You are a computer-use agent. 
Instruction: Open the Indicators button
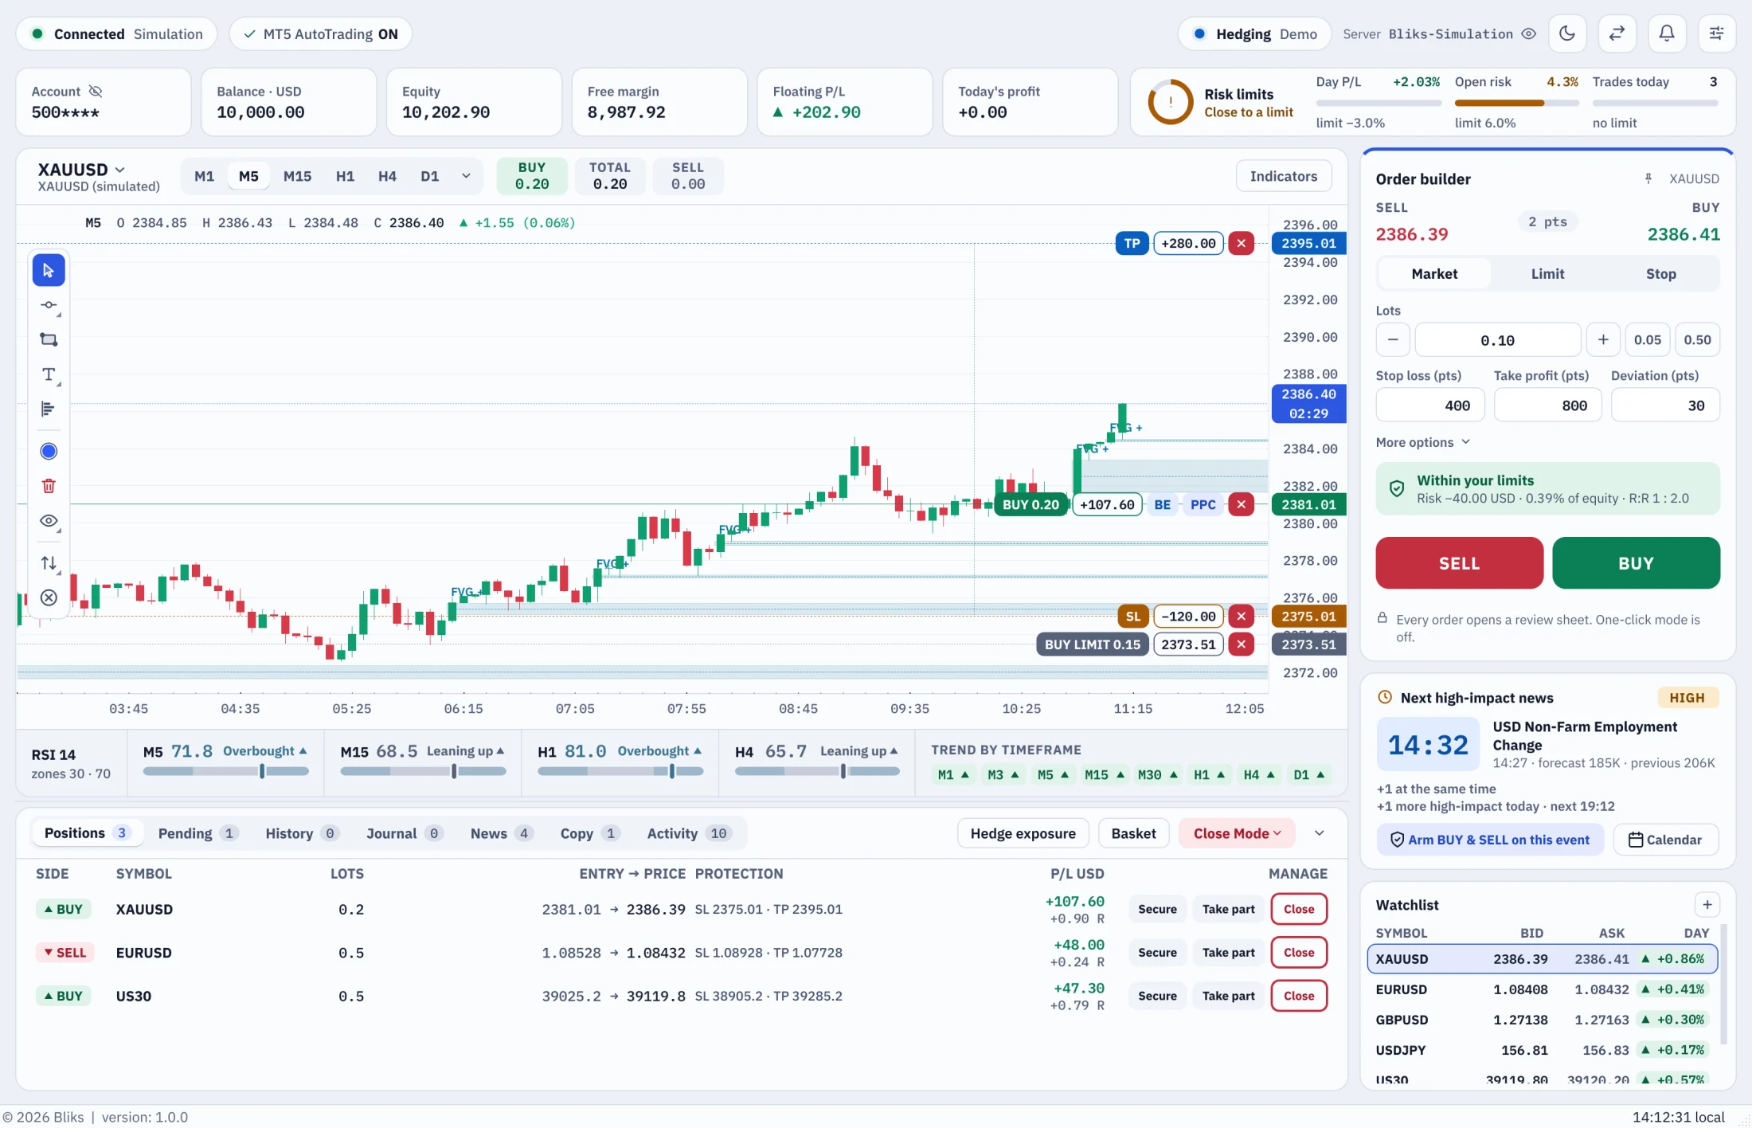pyautogui.click(x=1283, y=177)
